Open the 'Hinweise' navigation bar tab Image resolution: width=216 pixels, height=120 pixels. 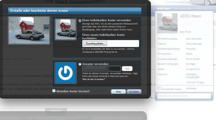(x=201, y=8)
